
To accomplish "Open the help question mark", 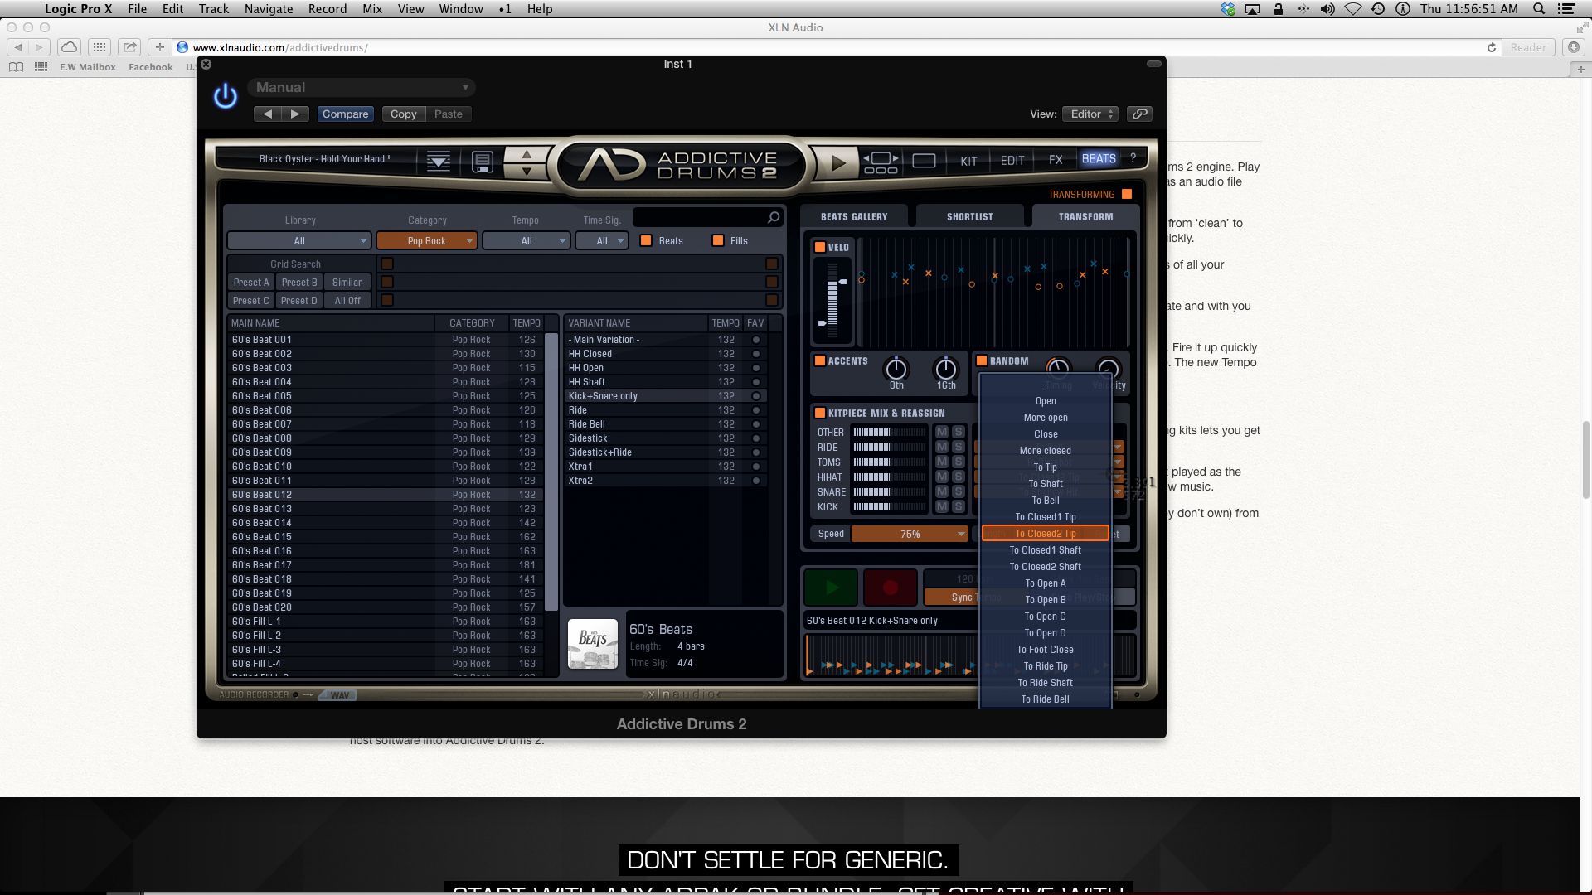I will [1133, 158].
